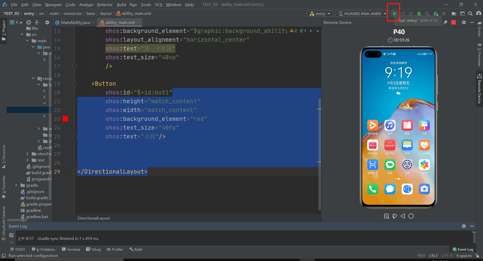
Task: Toggle the Z: Structure tool window
Action: tap(4, 156)
